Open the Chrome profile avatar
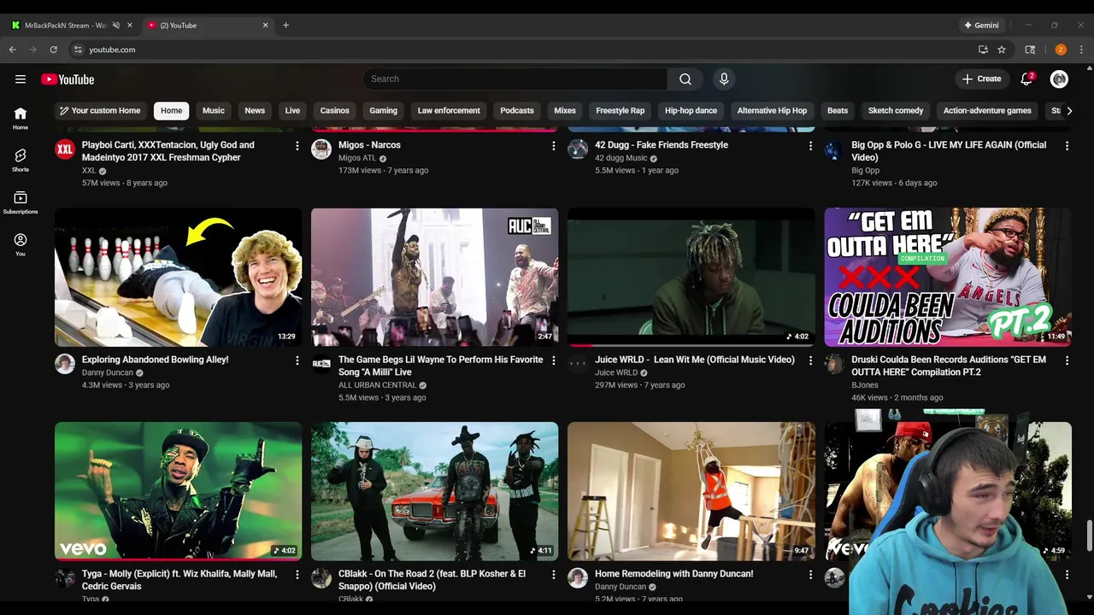 (1061, 50)
